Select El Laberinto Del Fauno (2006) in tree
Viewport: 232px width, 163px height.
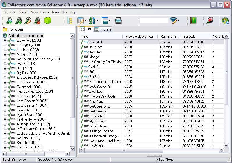(x=38, y=78)
